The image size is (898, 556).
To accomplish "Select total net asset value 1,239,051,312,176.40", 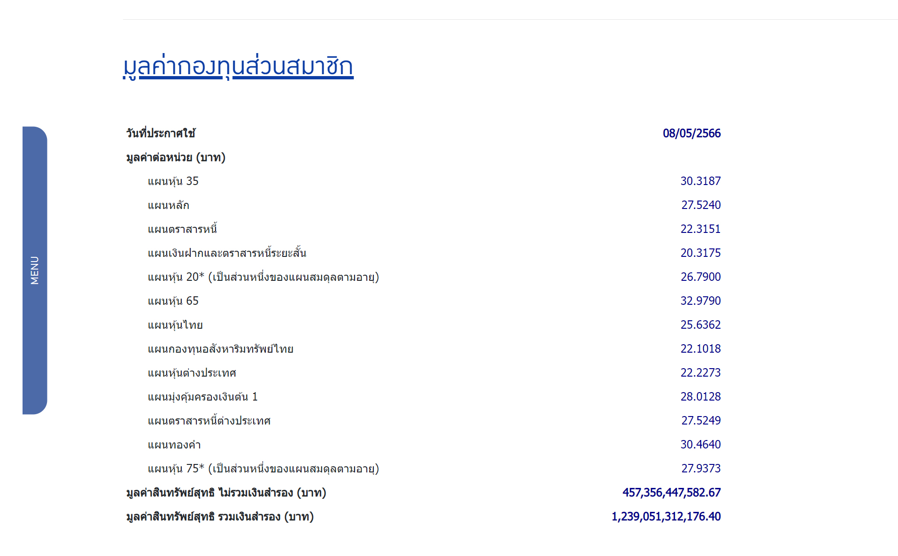I will (x=666, y=517).
